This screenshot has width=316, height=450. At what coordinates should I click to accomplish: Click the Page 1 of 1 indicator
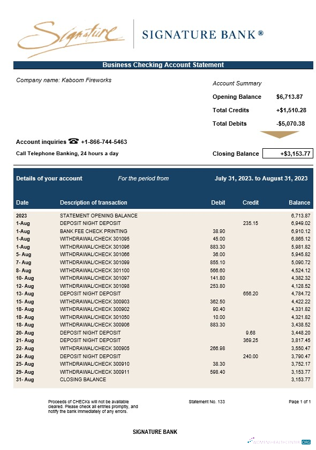300,402
